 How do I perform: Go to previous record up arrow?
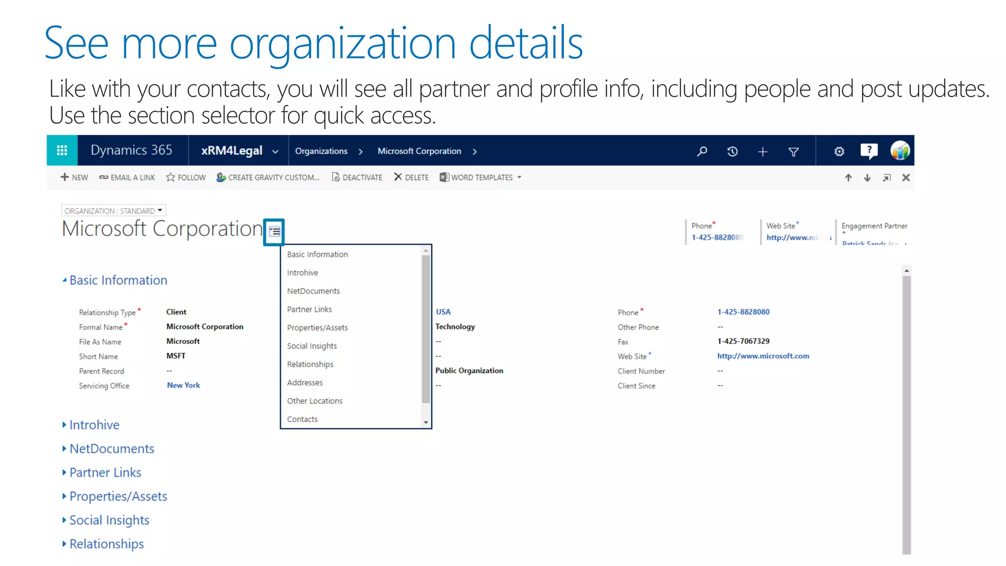[x=848, y=178]
